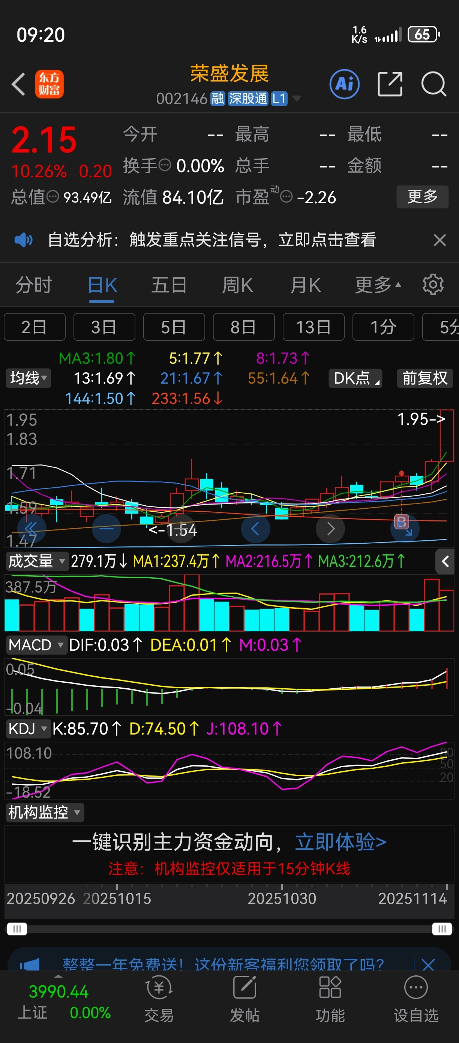The width and height of the screenshot is (459, 1043).
Task: Tap 自选分析 notification text
Action: point(212,240)
